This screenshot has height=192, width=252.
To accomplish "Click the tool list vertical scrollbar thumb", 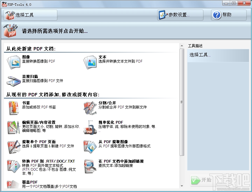I will point(182,102).
